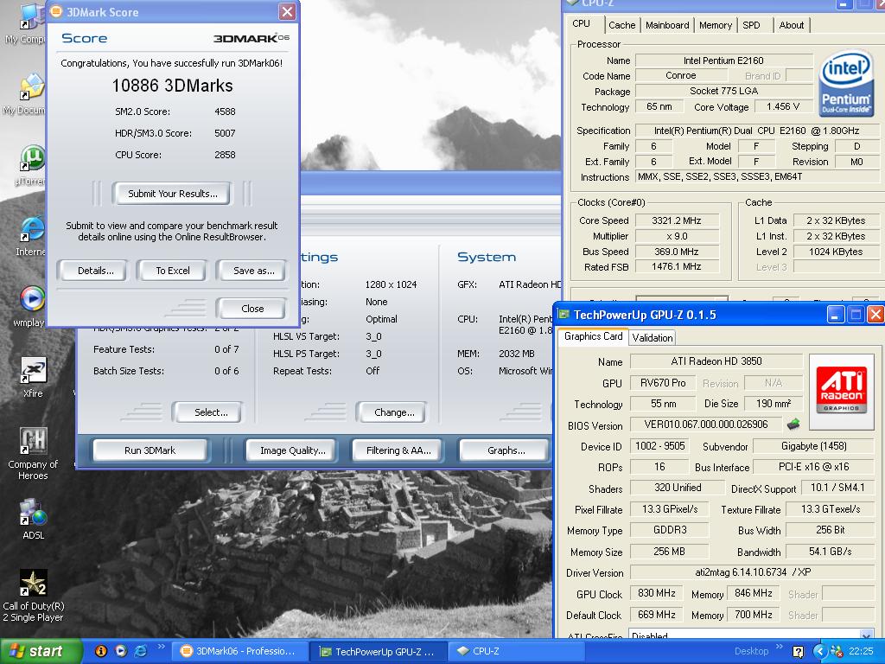Viewport: 885px width, 664px height.
Task: Click the ATI Radeon logo in GPU-Z
Action: coord(841,392)
